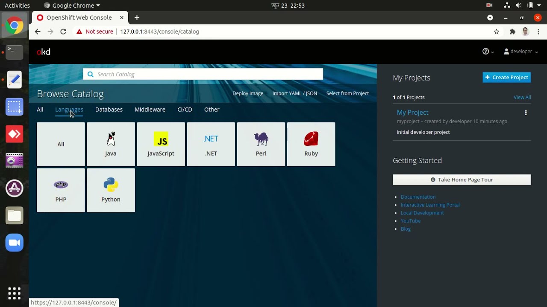Click the Search Catalog field
The image size is (547, 307).
203,74
